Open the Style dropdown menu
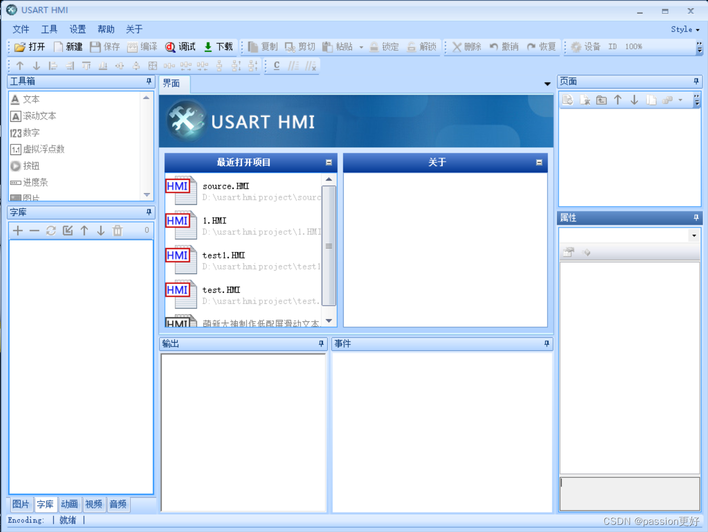The width and height of the screenshot is (708, 532). 685,29
